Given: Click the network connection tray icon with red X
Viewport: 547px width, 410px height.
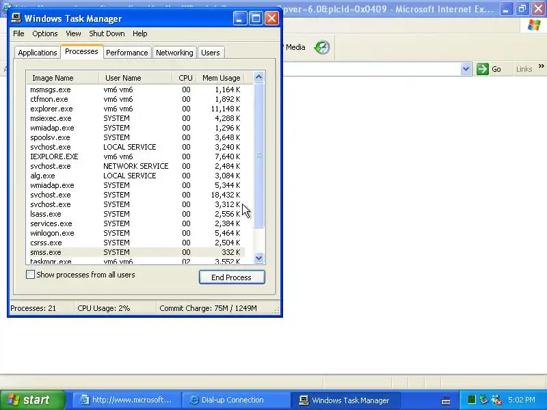Looking at the screenshot, I should (x=496, y=400).
